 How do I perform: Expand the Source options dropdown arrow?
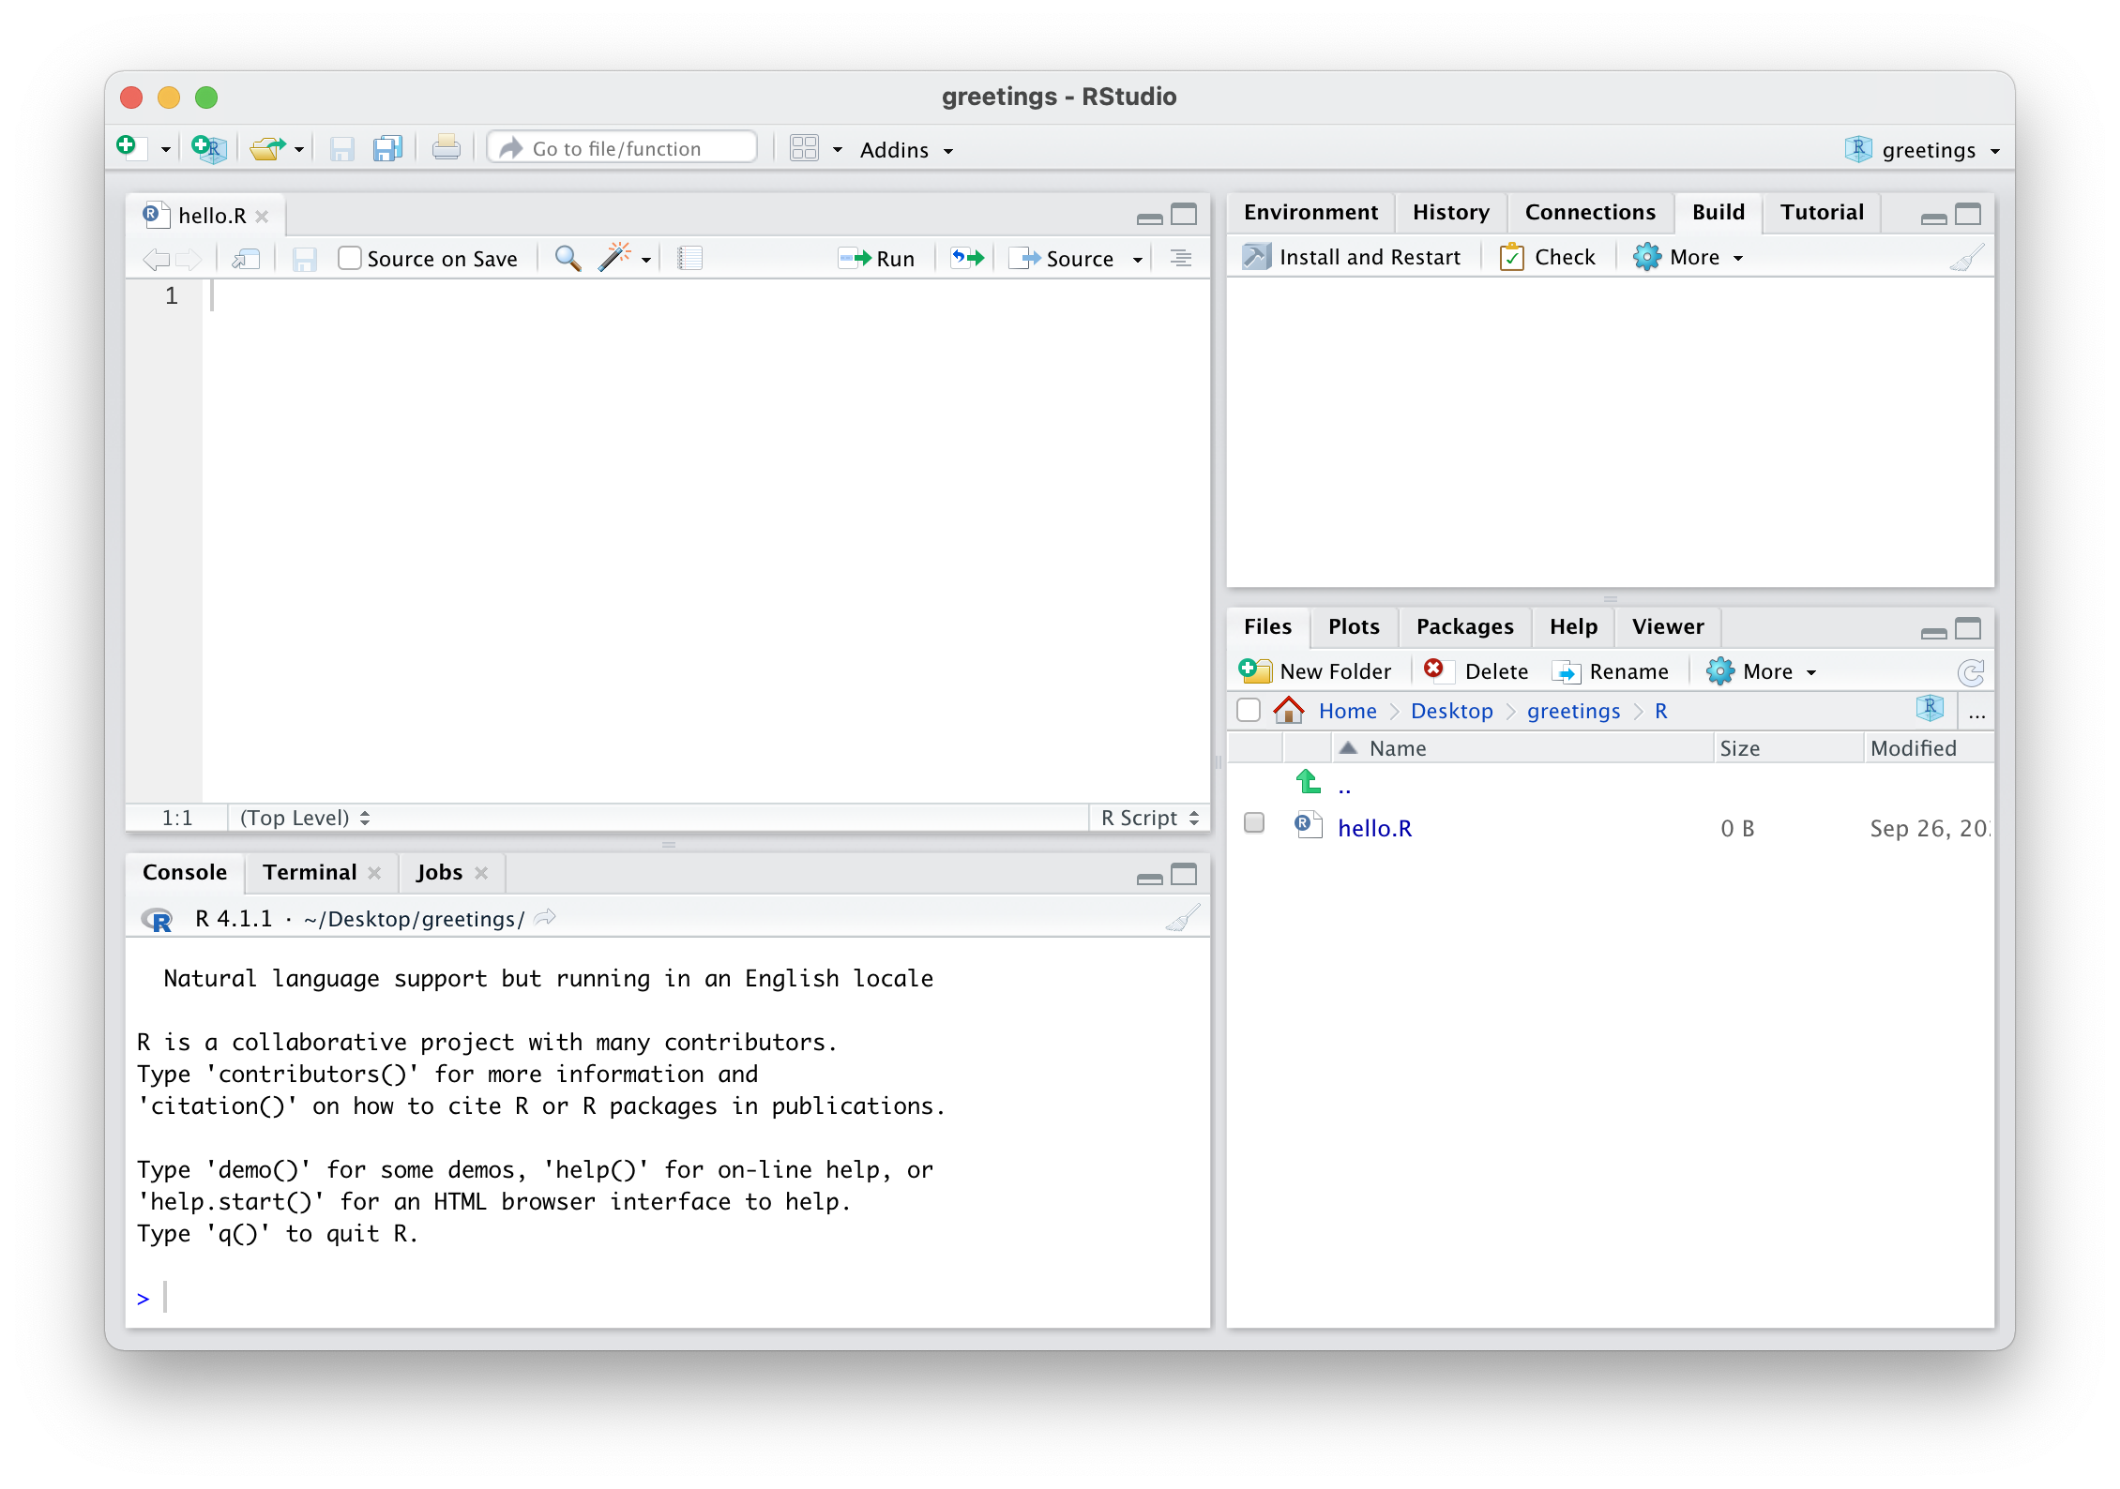click(x=1138, y=260)
